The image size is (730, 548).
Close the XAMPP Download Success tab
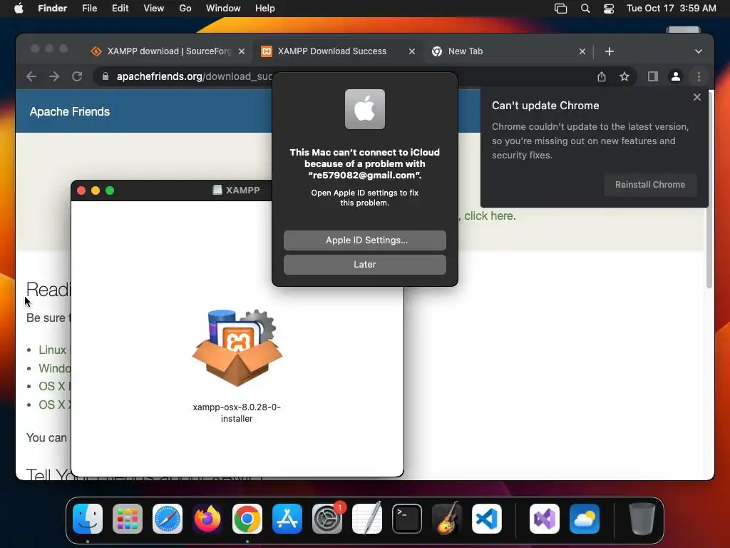(412, 51)
